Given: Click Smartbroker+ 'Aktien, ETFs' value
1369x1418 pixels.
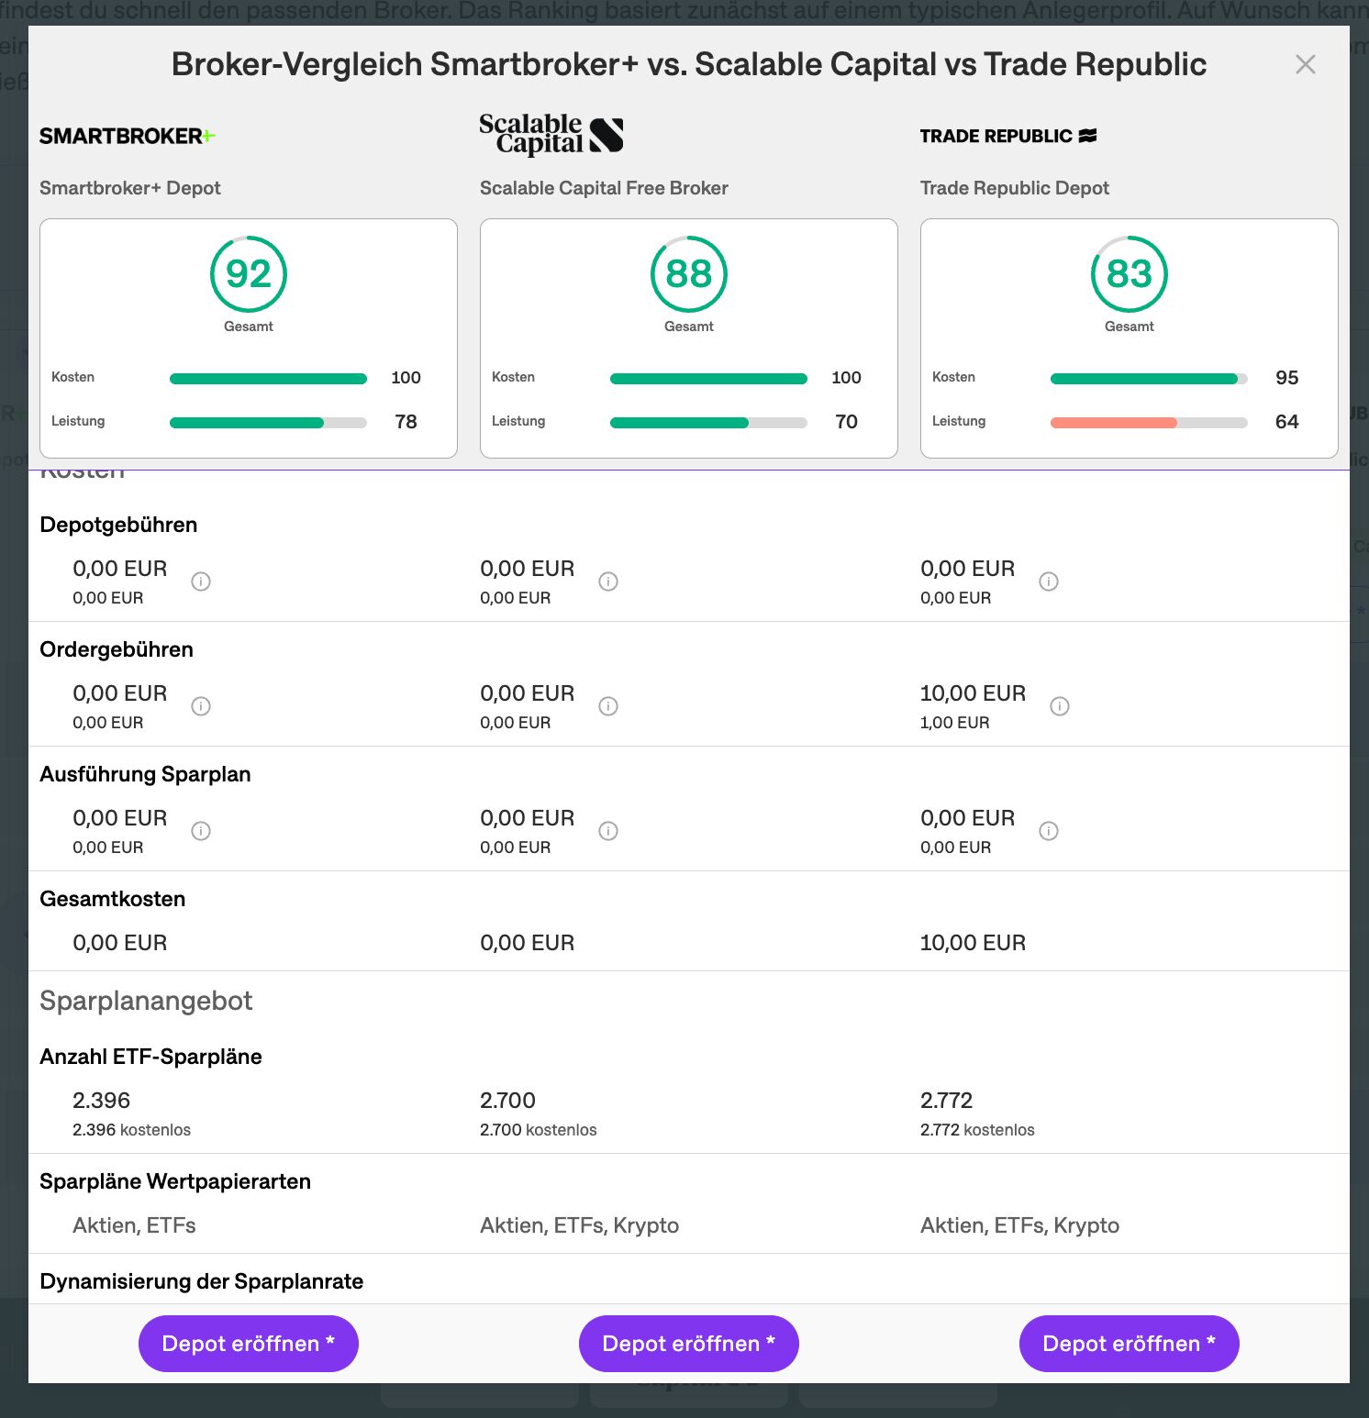Looking at the screenshot, I should (x=134, y=1225).
